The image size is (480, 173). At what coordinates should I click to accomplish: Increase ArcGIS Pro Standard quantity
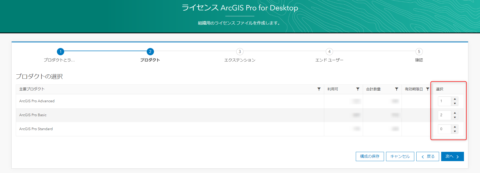[455, 127]
